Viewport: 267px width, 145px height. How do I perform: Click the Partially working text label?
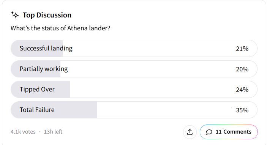44,69
